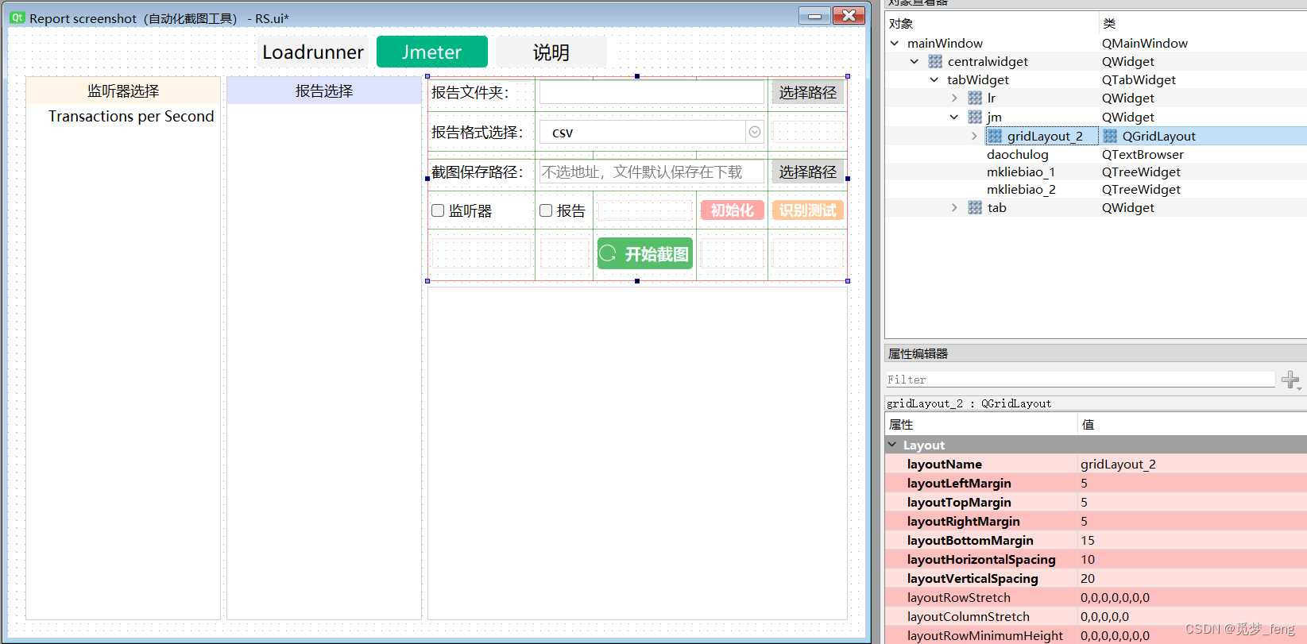Toggle the 报告 checkbox
Viewport: 1307px width, 644px height.
click(x=546, y=210)
